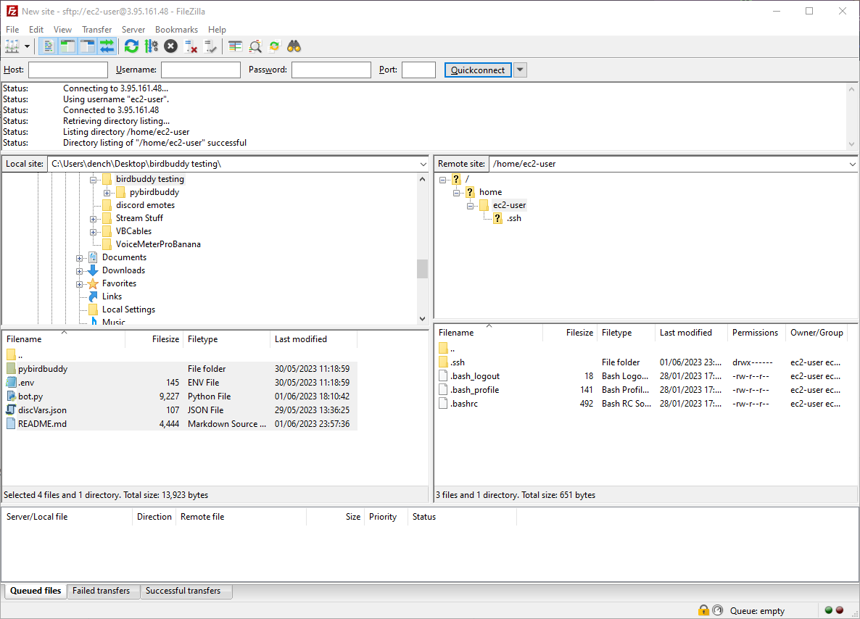The width and height of the screenshot is (860, 619).
Task: Collapse the remote home tree node
Action: click(456, 193)
